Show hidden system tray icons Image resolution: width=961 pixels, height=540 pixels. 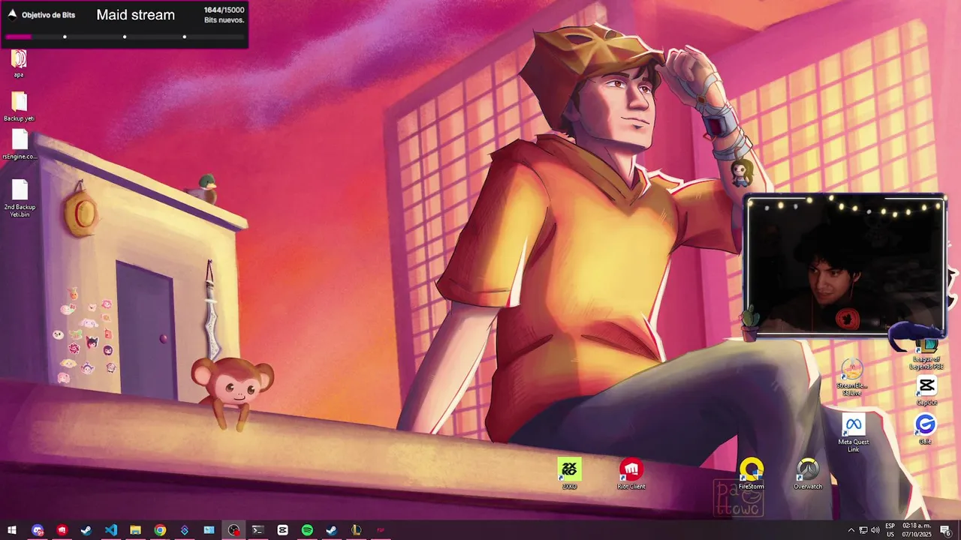pyautogui.click(x=851, y=530)
